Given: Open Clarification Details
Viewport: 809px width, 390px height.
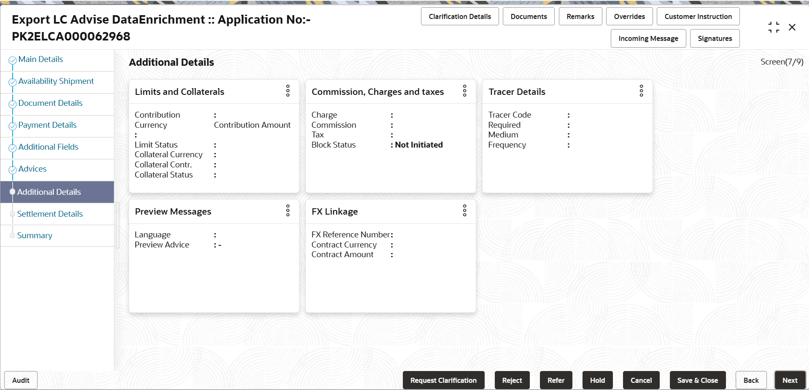Looking at the screenshot, I should pyautogui.click(x=460, y=16).
